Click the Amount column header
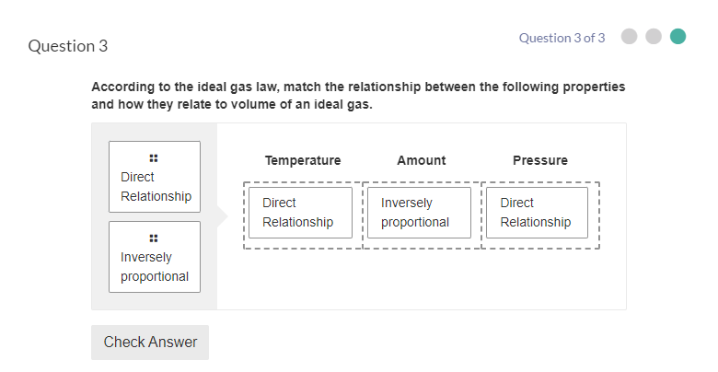Screen dimensions: 718x372 click(422, 160)
